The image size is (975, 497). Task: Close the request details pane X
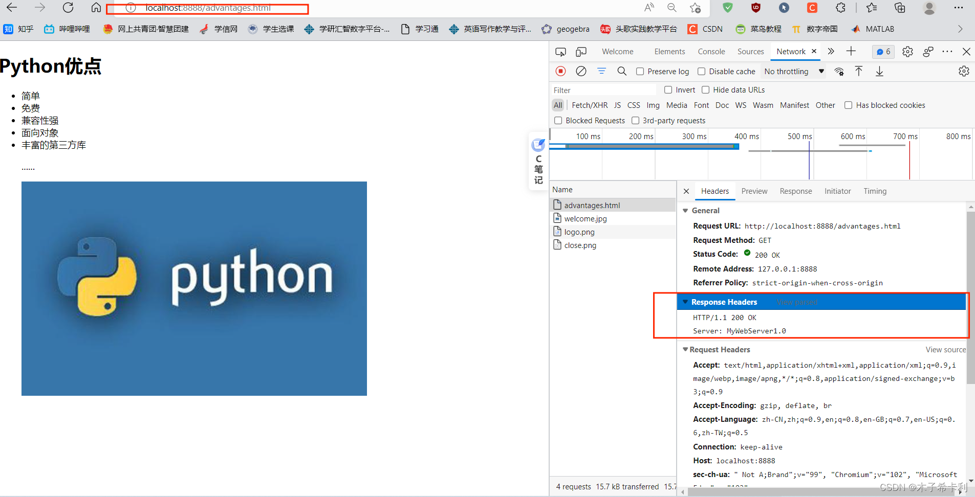(x=686, y=191)
